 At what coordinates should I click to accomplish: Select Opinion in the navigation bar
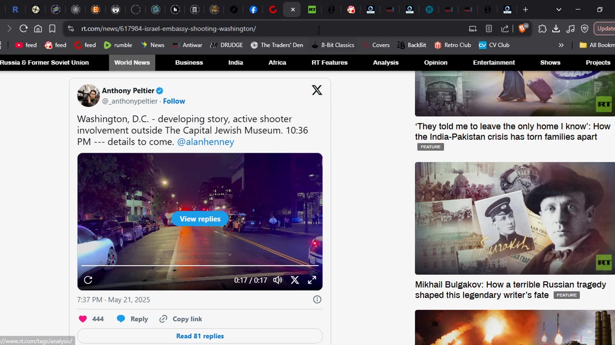coord(435,63)
